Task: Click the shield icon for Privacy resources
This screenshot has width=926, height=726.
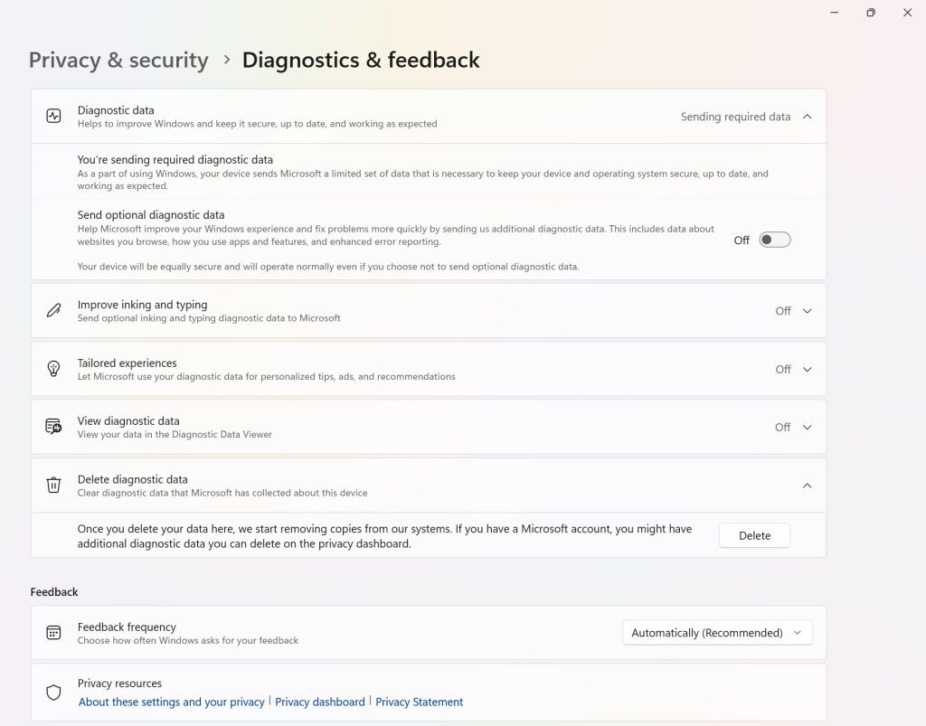Action: [53, 693]
